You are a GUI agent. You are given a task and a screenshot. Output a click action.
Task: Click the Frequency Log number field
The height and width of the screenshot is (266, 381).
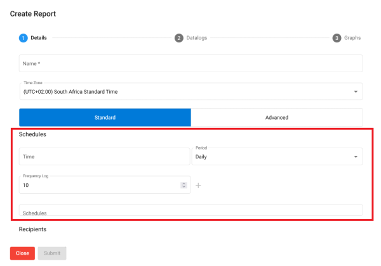[x=105, y=185]
